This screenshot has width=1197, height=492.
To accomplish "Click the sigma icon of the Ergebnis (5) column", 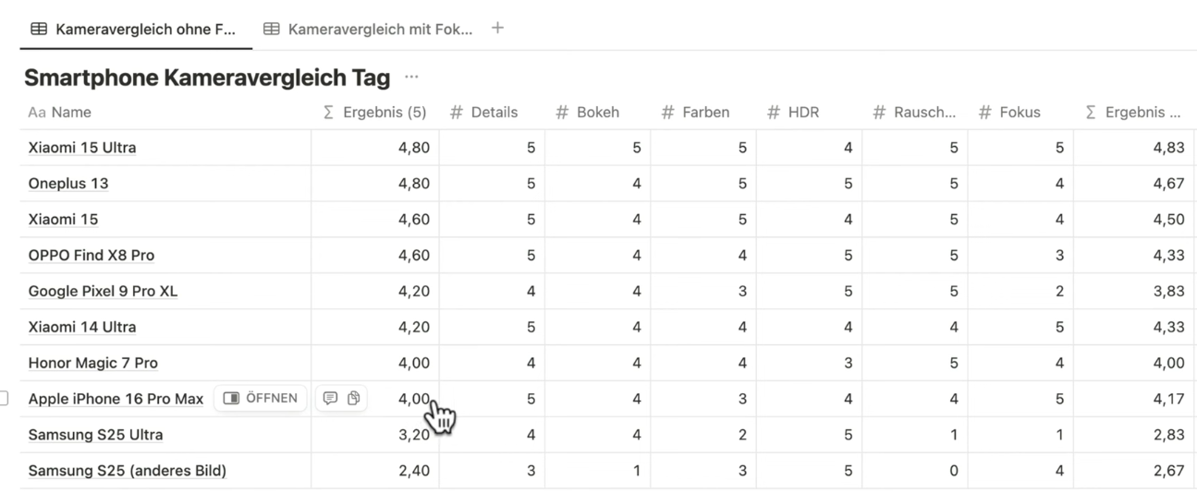I will tap(328, 113).
